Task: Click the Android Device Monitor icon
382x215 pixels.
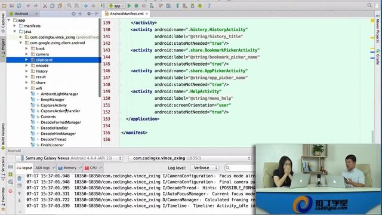Action: [x=200, y=5]
